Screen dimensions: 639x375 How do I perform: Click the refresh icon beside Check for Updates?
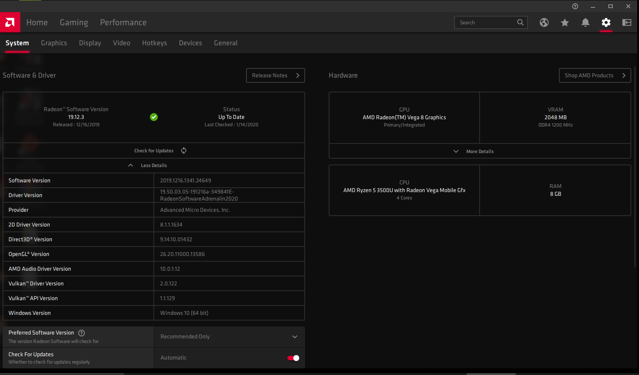point(184,151)
